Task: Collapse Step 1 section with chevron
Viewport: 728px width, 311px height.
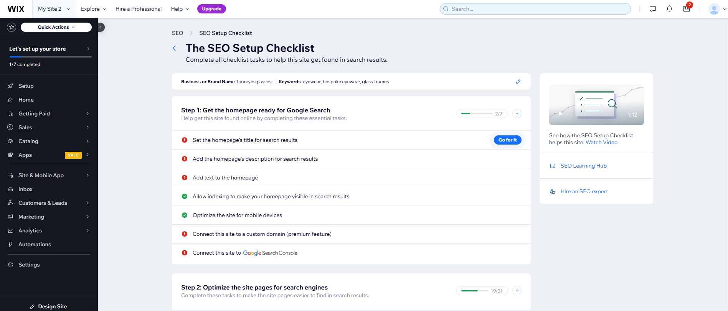Action: click(517, 114)
